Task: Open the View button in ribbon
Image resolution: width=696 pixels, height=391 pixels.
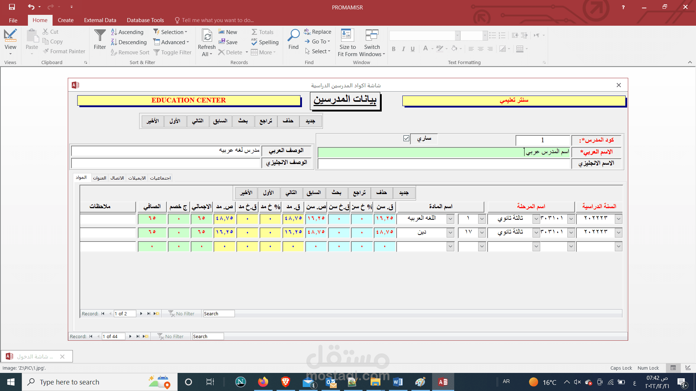Action: click(x=11, y=42)
